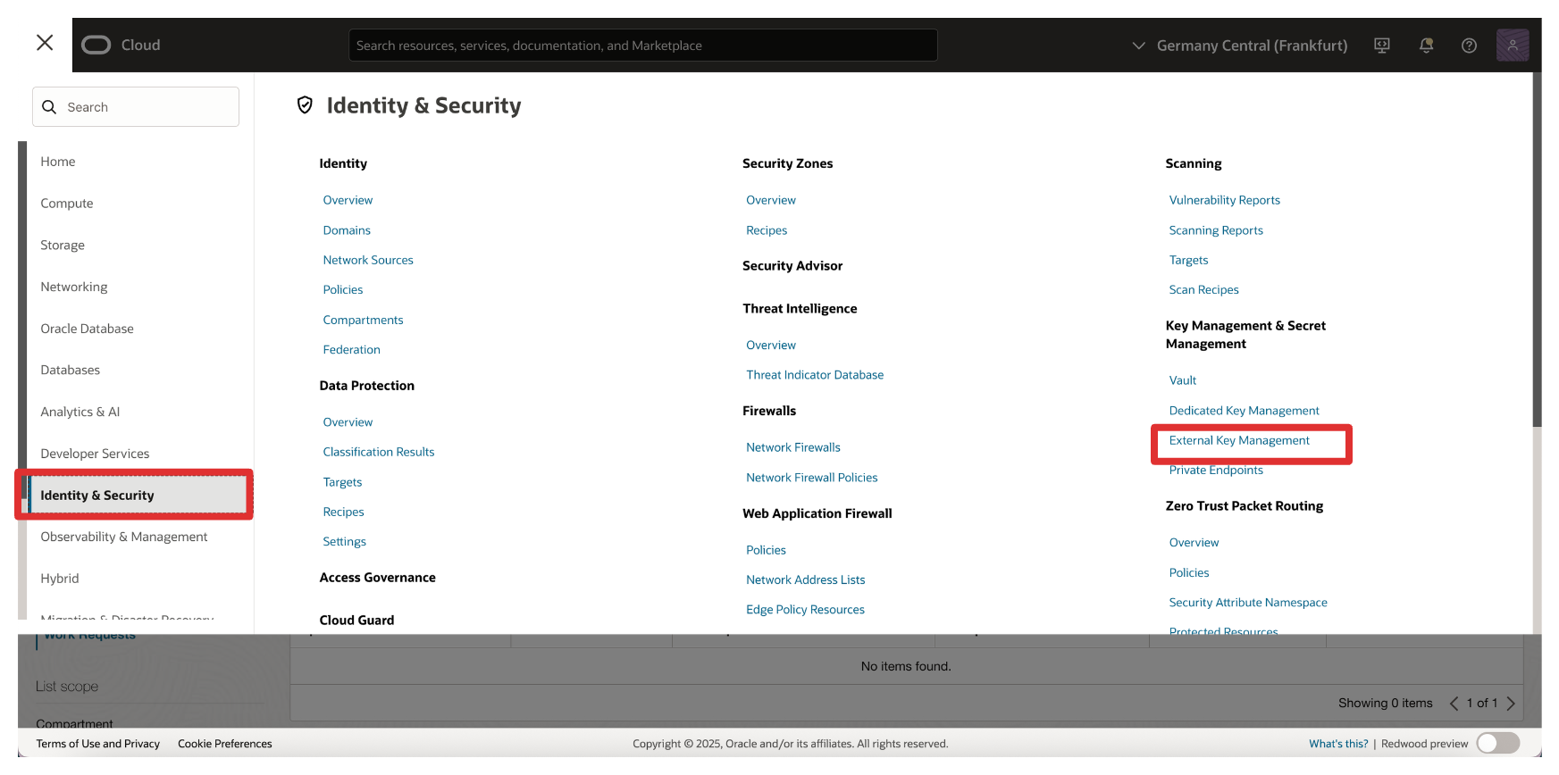
Task: Select Observability & Management in the sidebar
Action: 123,537
